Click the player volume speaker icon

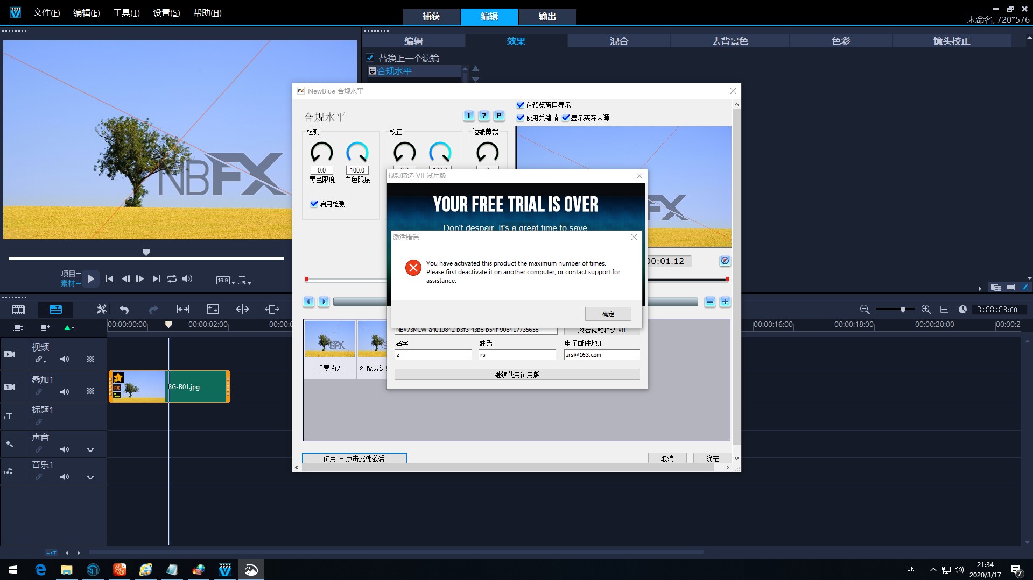coord(187,278)
